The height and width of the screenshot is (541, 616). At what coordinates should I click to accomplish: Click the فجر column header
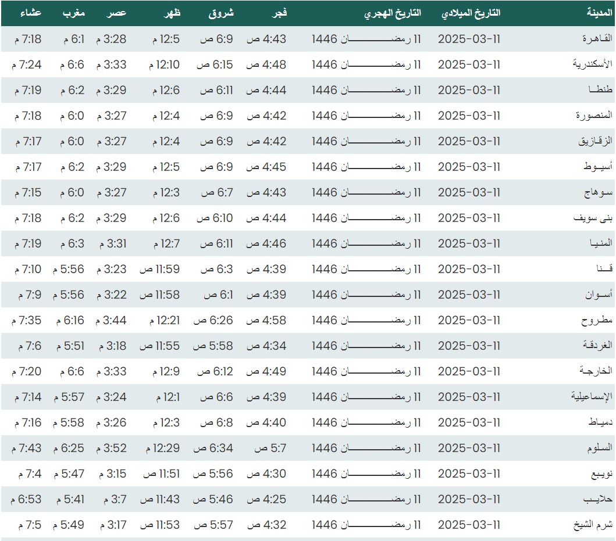click(280, 13)
